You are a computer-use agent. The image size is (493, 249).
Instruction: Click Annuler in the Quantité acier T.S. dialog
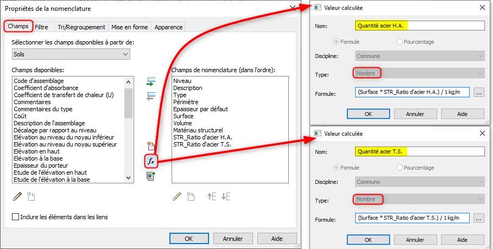pos(415,240)
